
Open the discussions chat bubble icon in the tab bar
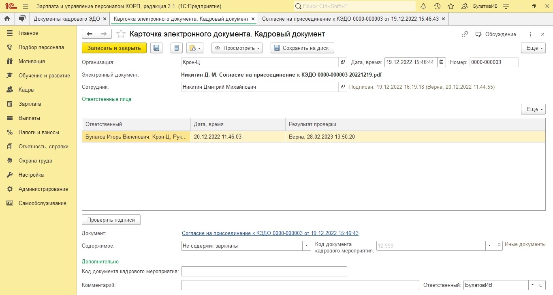coord(22,19)
